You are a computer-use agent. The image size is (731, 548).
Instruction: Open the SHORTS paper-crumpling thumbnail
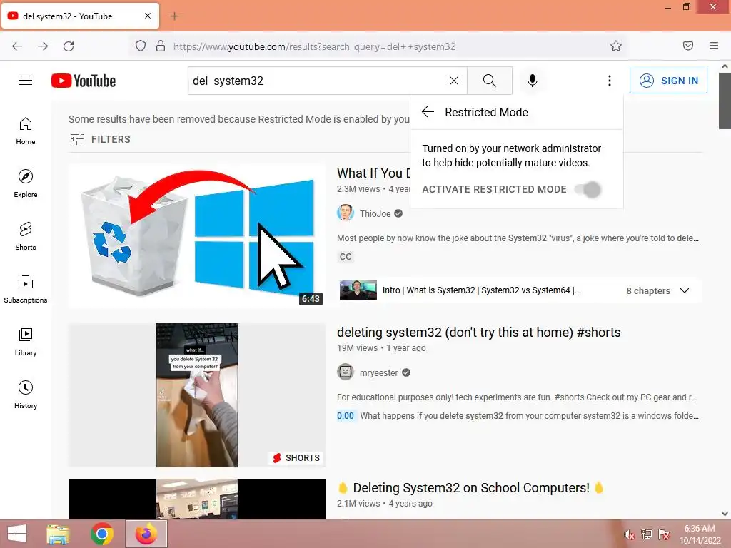[x=197, y=395]
